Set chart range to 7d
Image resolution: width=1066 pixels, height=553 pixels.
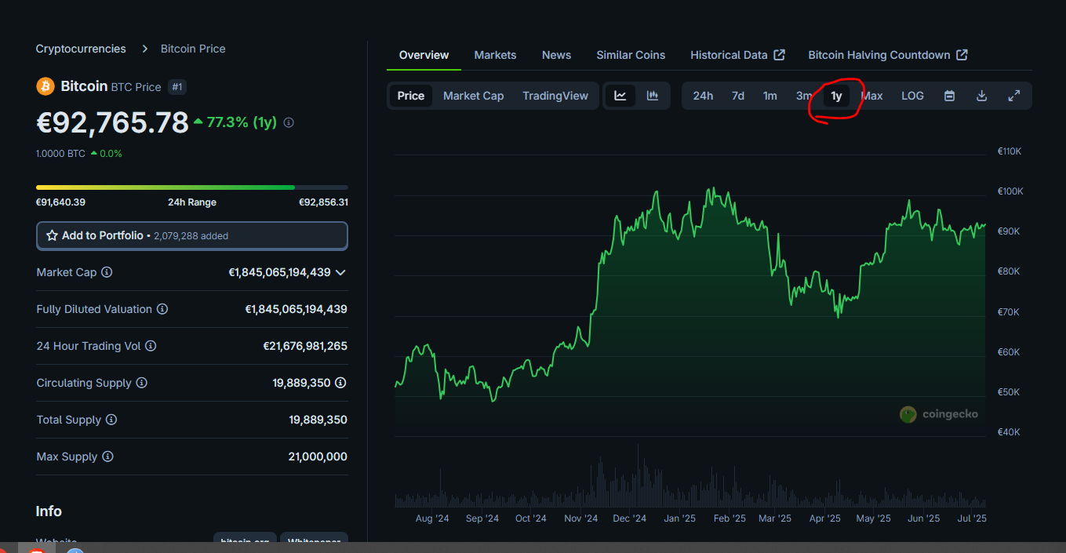(738, 96)
